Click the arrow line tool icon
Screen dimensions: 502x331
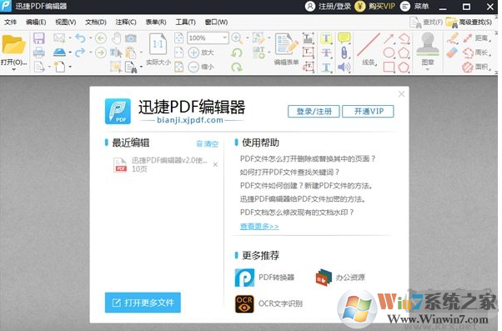point(389,38)
